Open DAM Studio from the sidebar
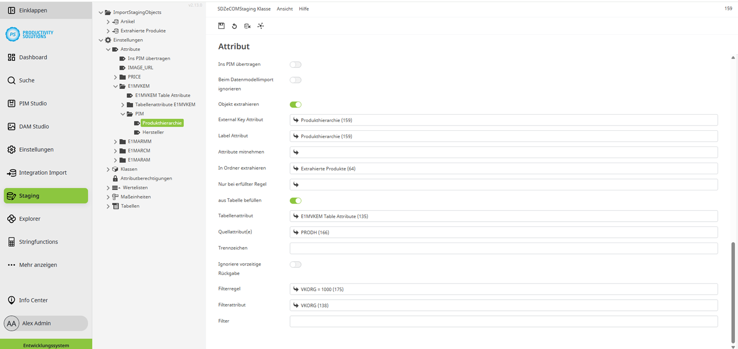Screen dimensions: 738x349 pyautogui.click(x=34, y=126)
